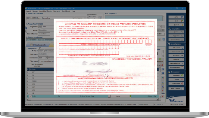
Task: Select the Esecuzione radio button
Action: (88, 17)
